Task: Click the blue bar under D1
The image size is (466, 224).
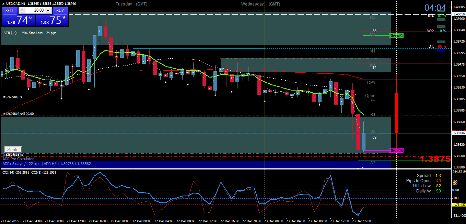Action: (441, 51)
